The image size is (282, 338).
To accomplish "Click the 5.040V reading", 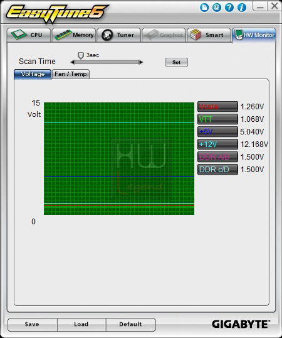I will pos(252,132).
